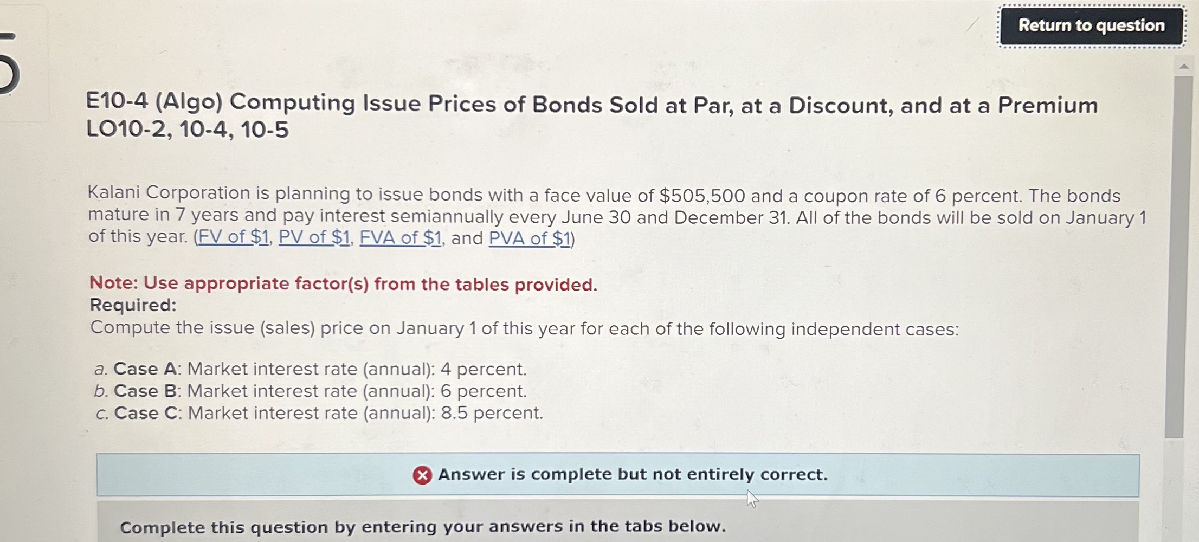This screenshot has width=1199, height=542.
Task: Open the PV of $1 table link
Action: click(313, 236)
